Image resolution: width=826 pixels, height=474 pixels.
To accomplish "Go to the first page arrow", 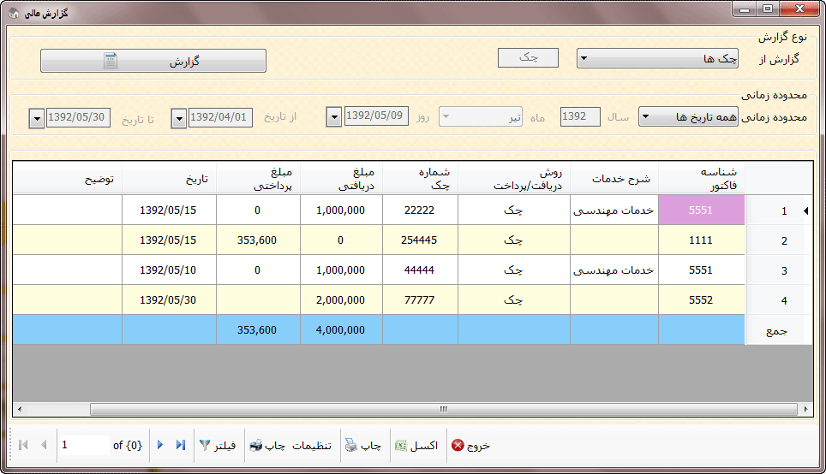I will click(22, 445).
